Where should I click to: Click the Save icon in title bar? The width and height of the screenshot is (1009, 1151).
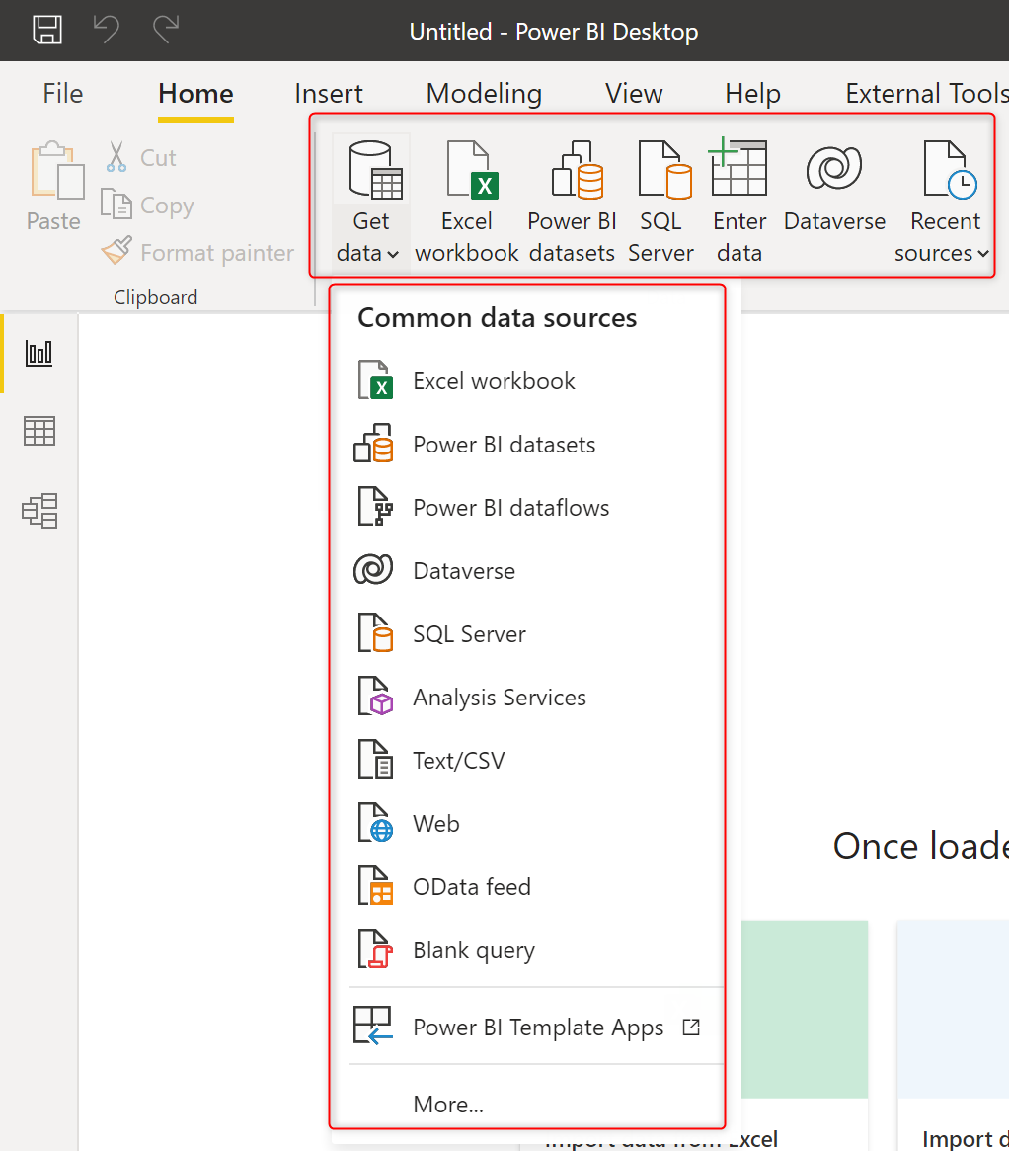tap(47, 30)
